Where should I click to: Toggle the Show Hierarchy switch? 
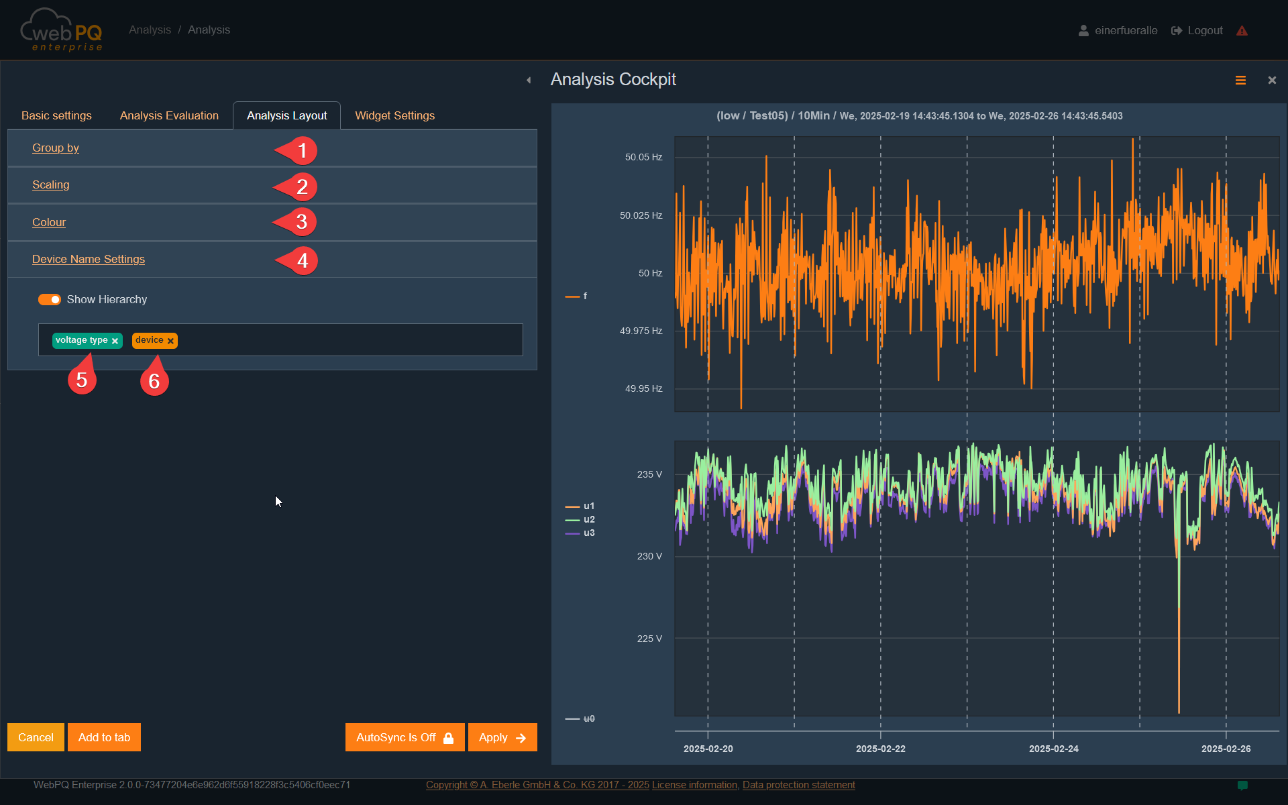click(x=50, y=300)
